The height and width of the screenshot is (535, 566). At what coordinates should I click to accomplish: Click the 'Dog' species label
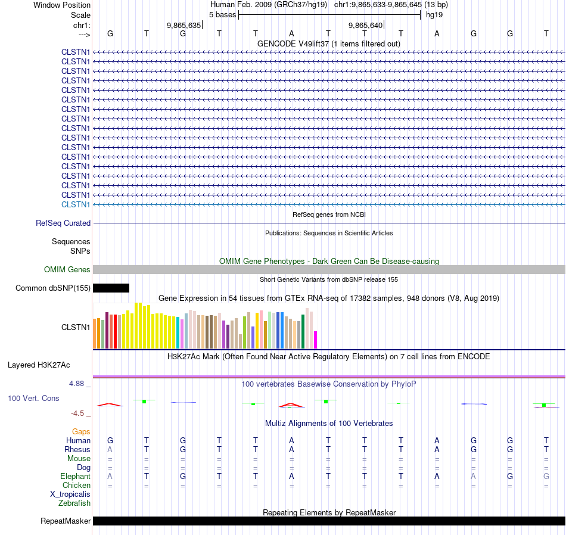[x=83, y=468]
